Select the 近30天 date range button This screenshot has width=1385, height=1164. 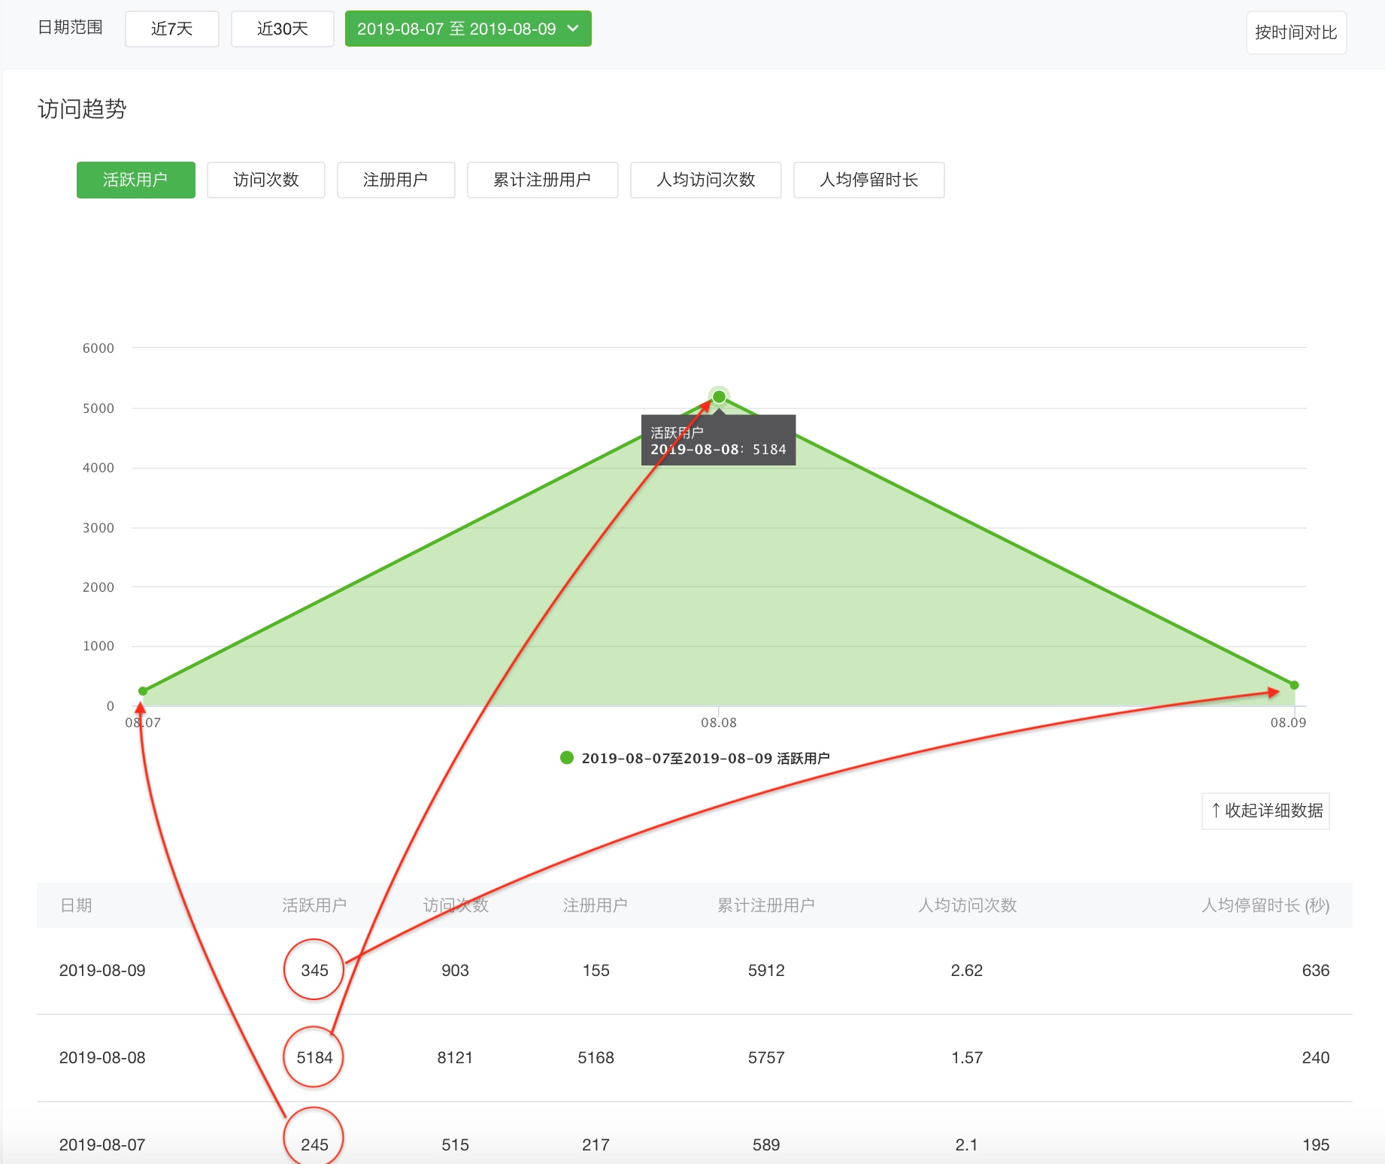click(283, 29)
